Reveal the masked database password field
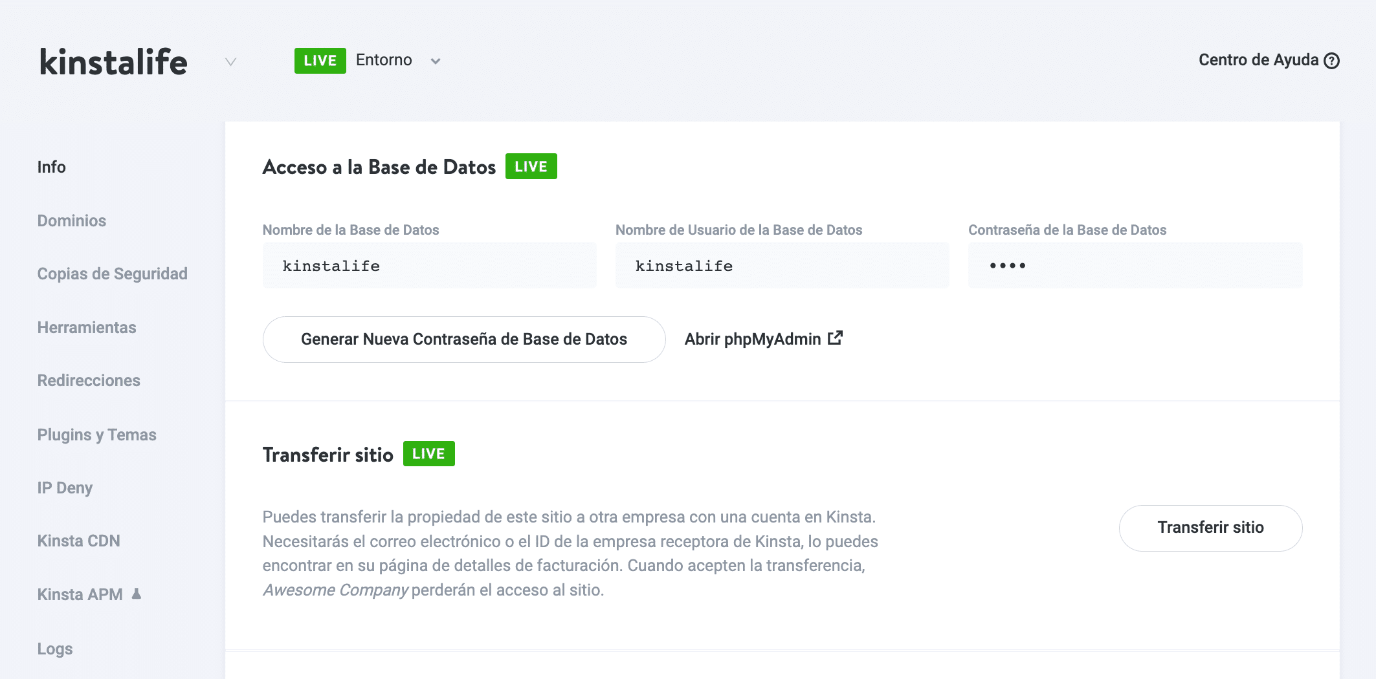 (x=1135, y=266)
